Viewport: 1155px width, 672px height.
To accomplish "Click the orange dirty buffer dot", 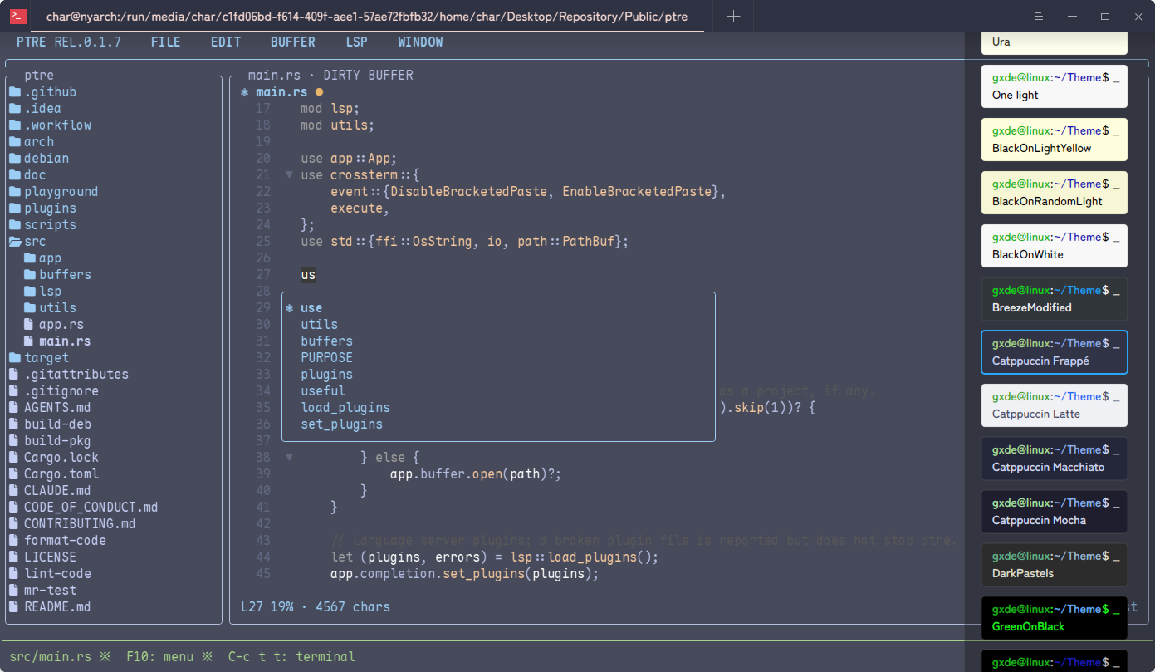I will [319, 92].
